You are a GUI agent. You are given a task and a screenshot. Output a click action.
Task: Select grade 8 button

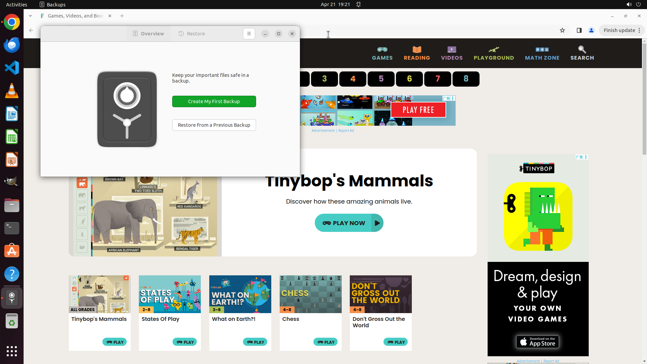[x=466, y=79]
